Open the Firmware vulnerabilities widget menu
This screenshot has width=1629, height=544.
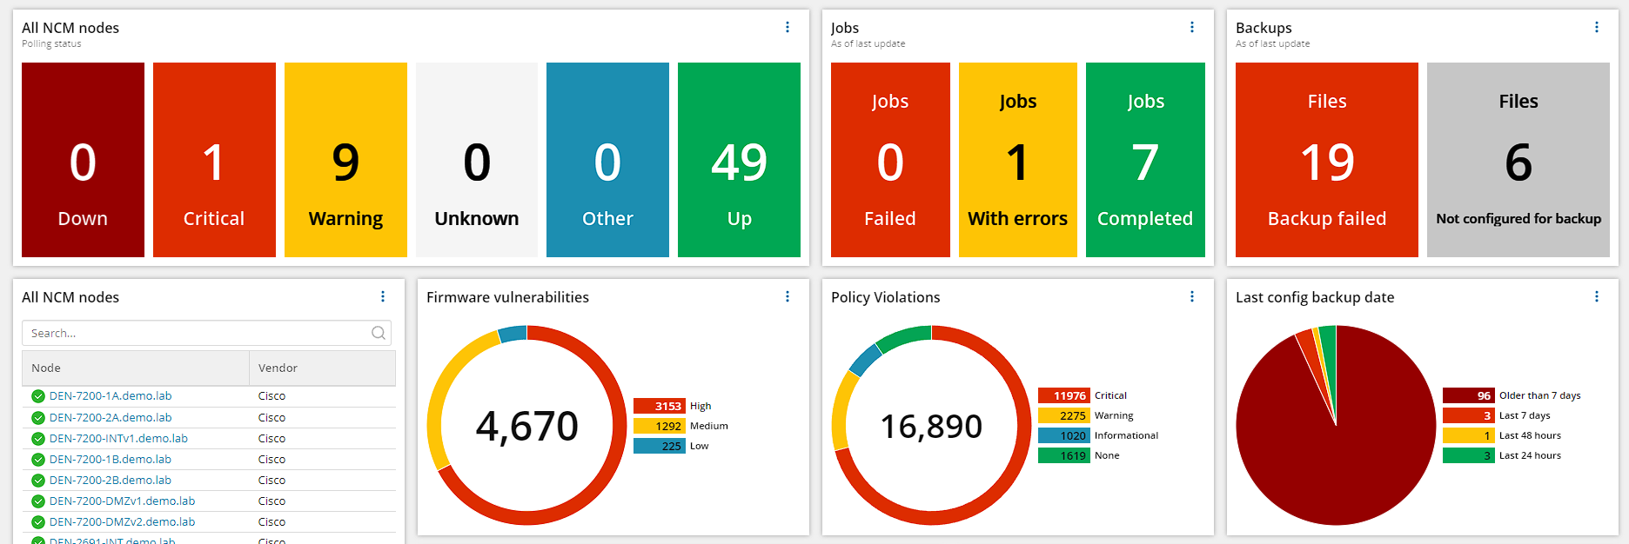coord(788,296)
